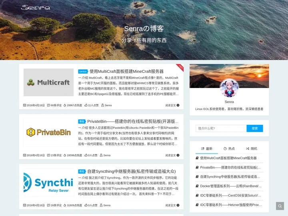Click the author icon on the Syncthing post
Image resolution: width=288 pixels, height=216 pixels.
pos(101,205)
